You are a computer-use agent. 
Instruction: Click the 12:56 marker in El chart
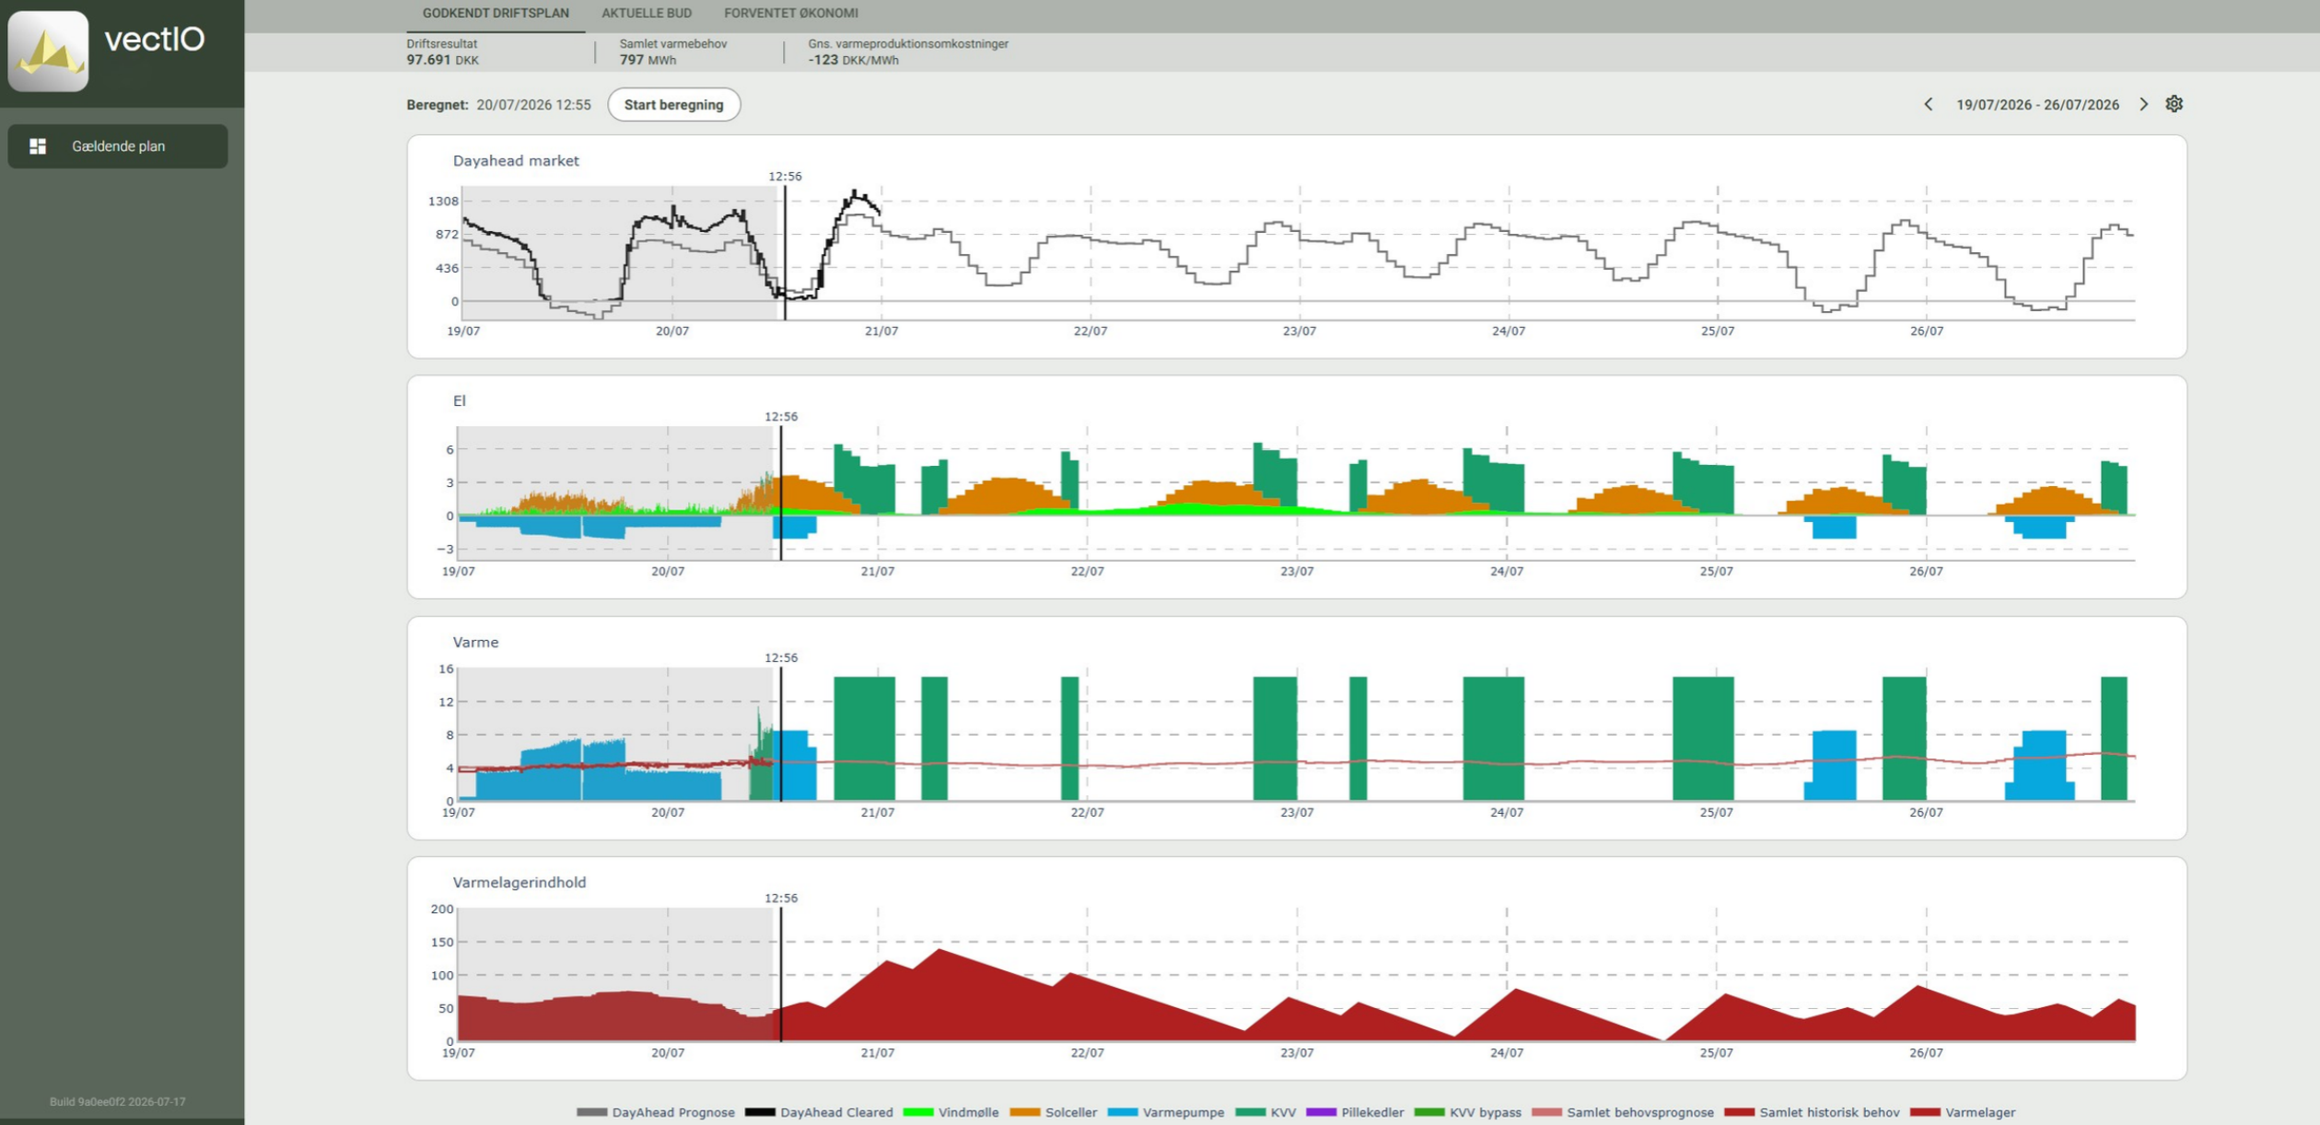[781, 416]
